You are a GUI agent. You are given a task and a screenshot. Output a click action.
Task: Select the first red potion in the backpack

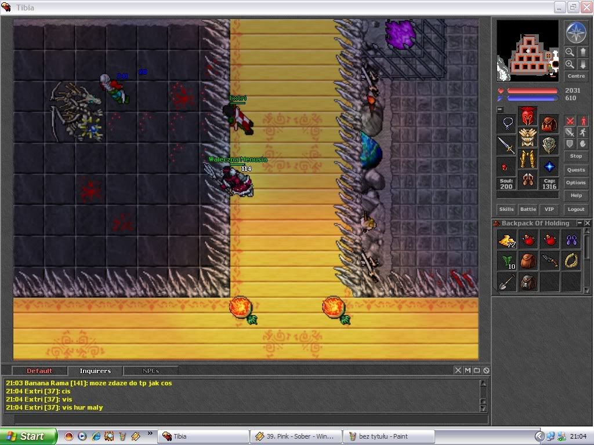point(528,240)
